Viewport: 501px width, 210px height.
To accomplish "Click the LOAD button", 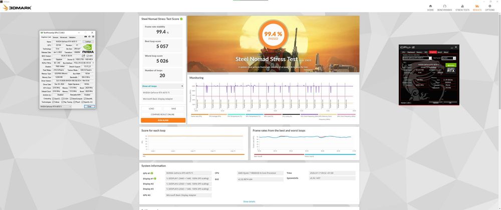I will coord(151,109).
